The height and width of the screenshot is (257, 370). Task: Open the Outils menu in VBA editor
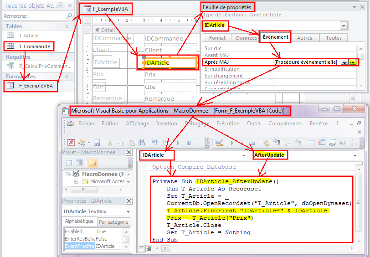point(254,123)
